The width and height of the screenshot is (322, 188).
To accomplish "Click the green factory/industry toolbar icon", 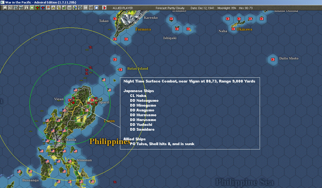I will tap(64, 8).
